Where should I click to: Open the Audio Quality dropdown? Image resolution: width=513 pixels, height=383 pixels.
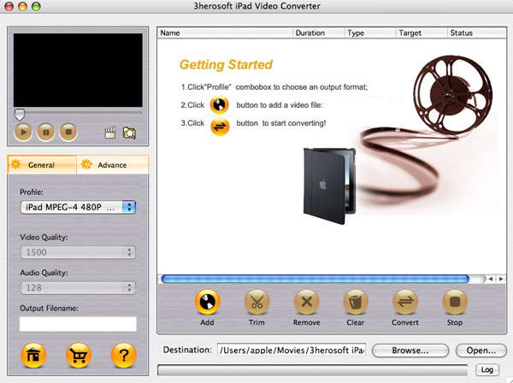pos(78,287)
